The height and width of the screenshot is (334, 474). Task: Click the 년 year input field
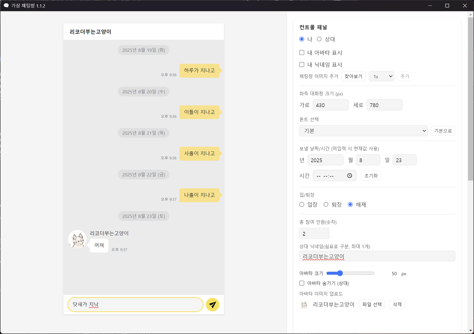[325, 160]
